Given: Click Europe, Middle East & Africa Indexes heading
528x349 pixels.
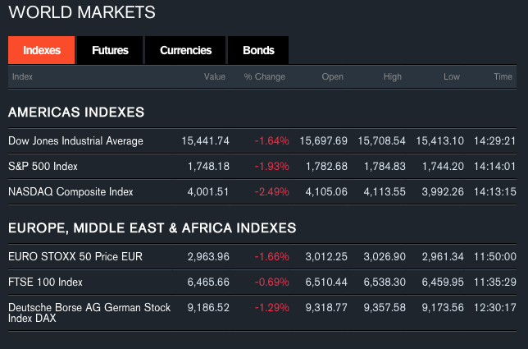Looking at the screenshot, I should point(152,228).
